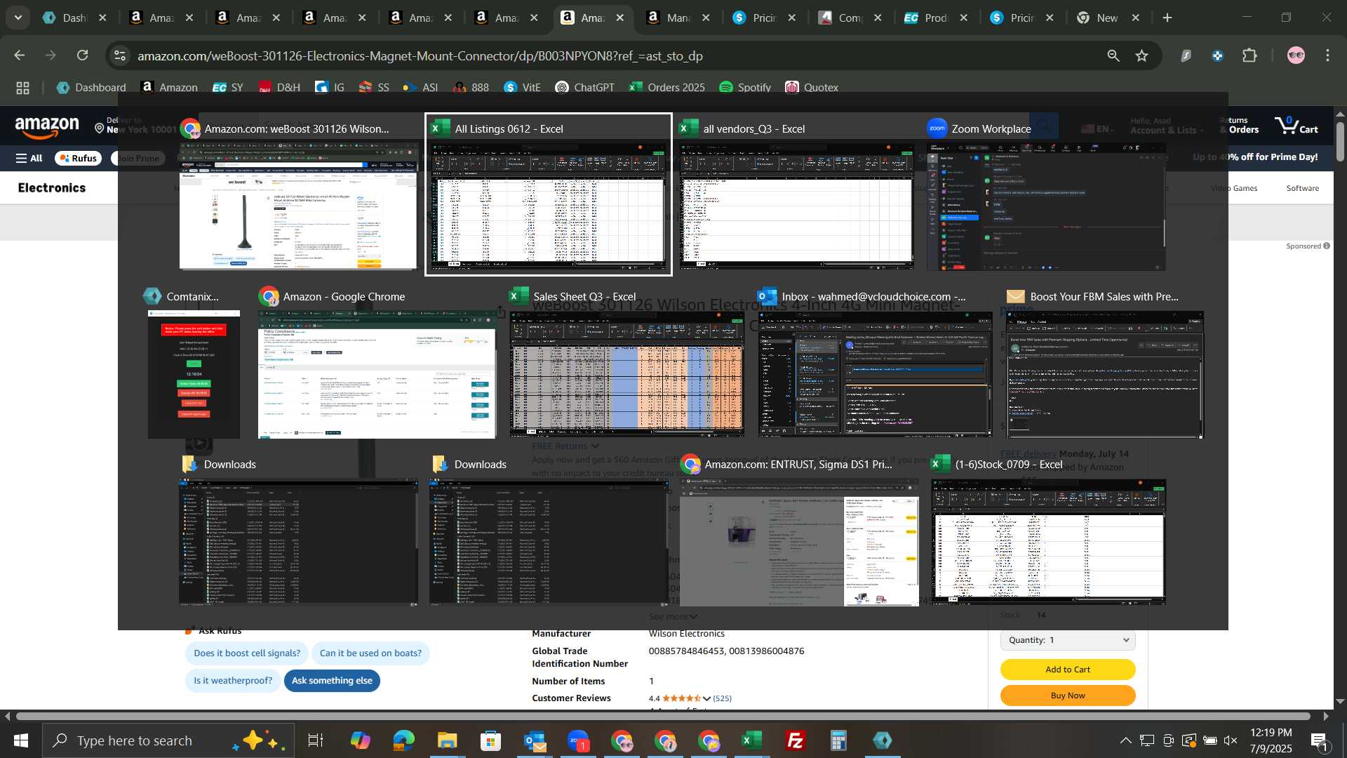Click Does it boost cell signals suggestion
This screenshot has width=1347, height=758.
click(x=247, y=653)
